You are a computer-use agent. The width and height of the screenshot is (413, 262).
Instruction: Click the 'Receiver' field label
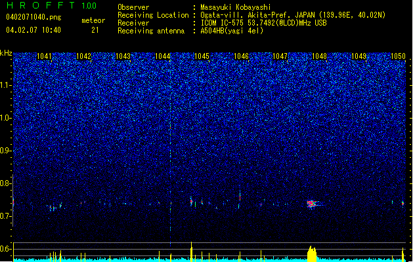(133, 23)
